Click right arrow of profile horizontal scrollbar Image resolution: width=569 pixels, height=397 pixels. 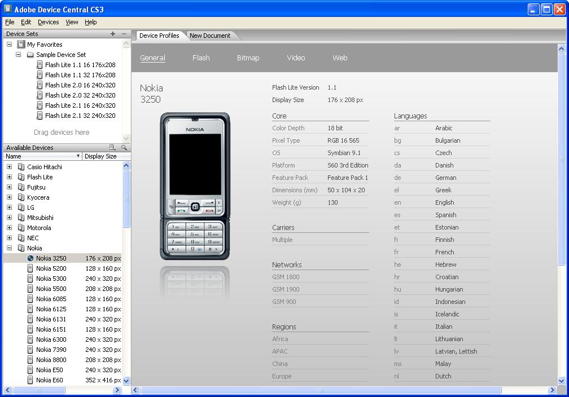tap(552, 390)
